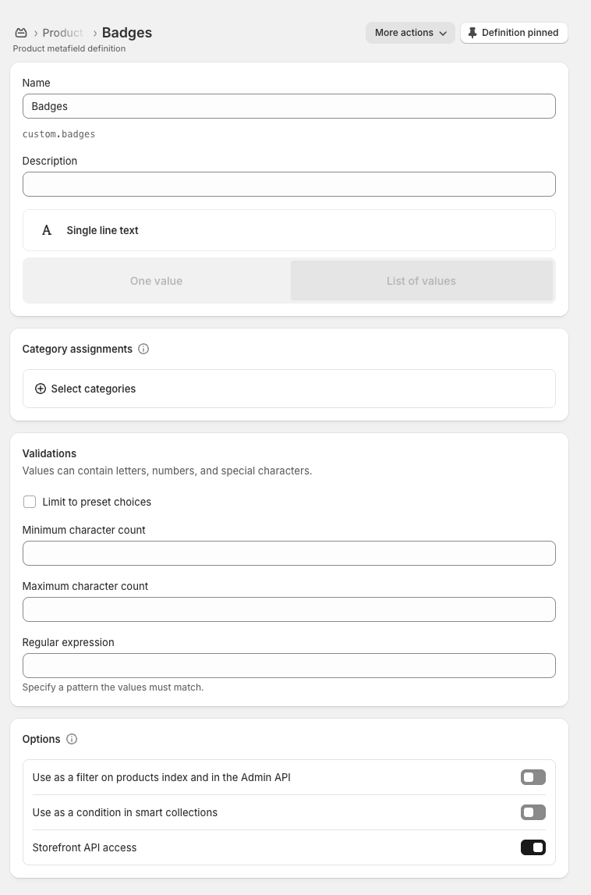Toggle filter on products index switch

pos(533,777)
